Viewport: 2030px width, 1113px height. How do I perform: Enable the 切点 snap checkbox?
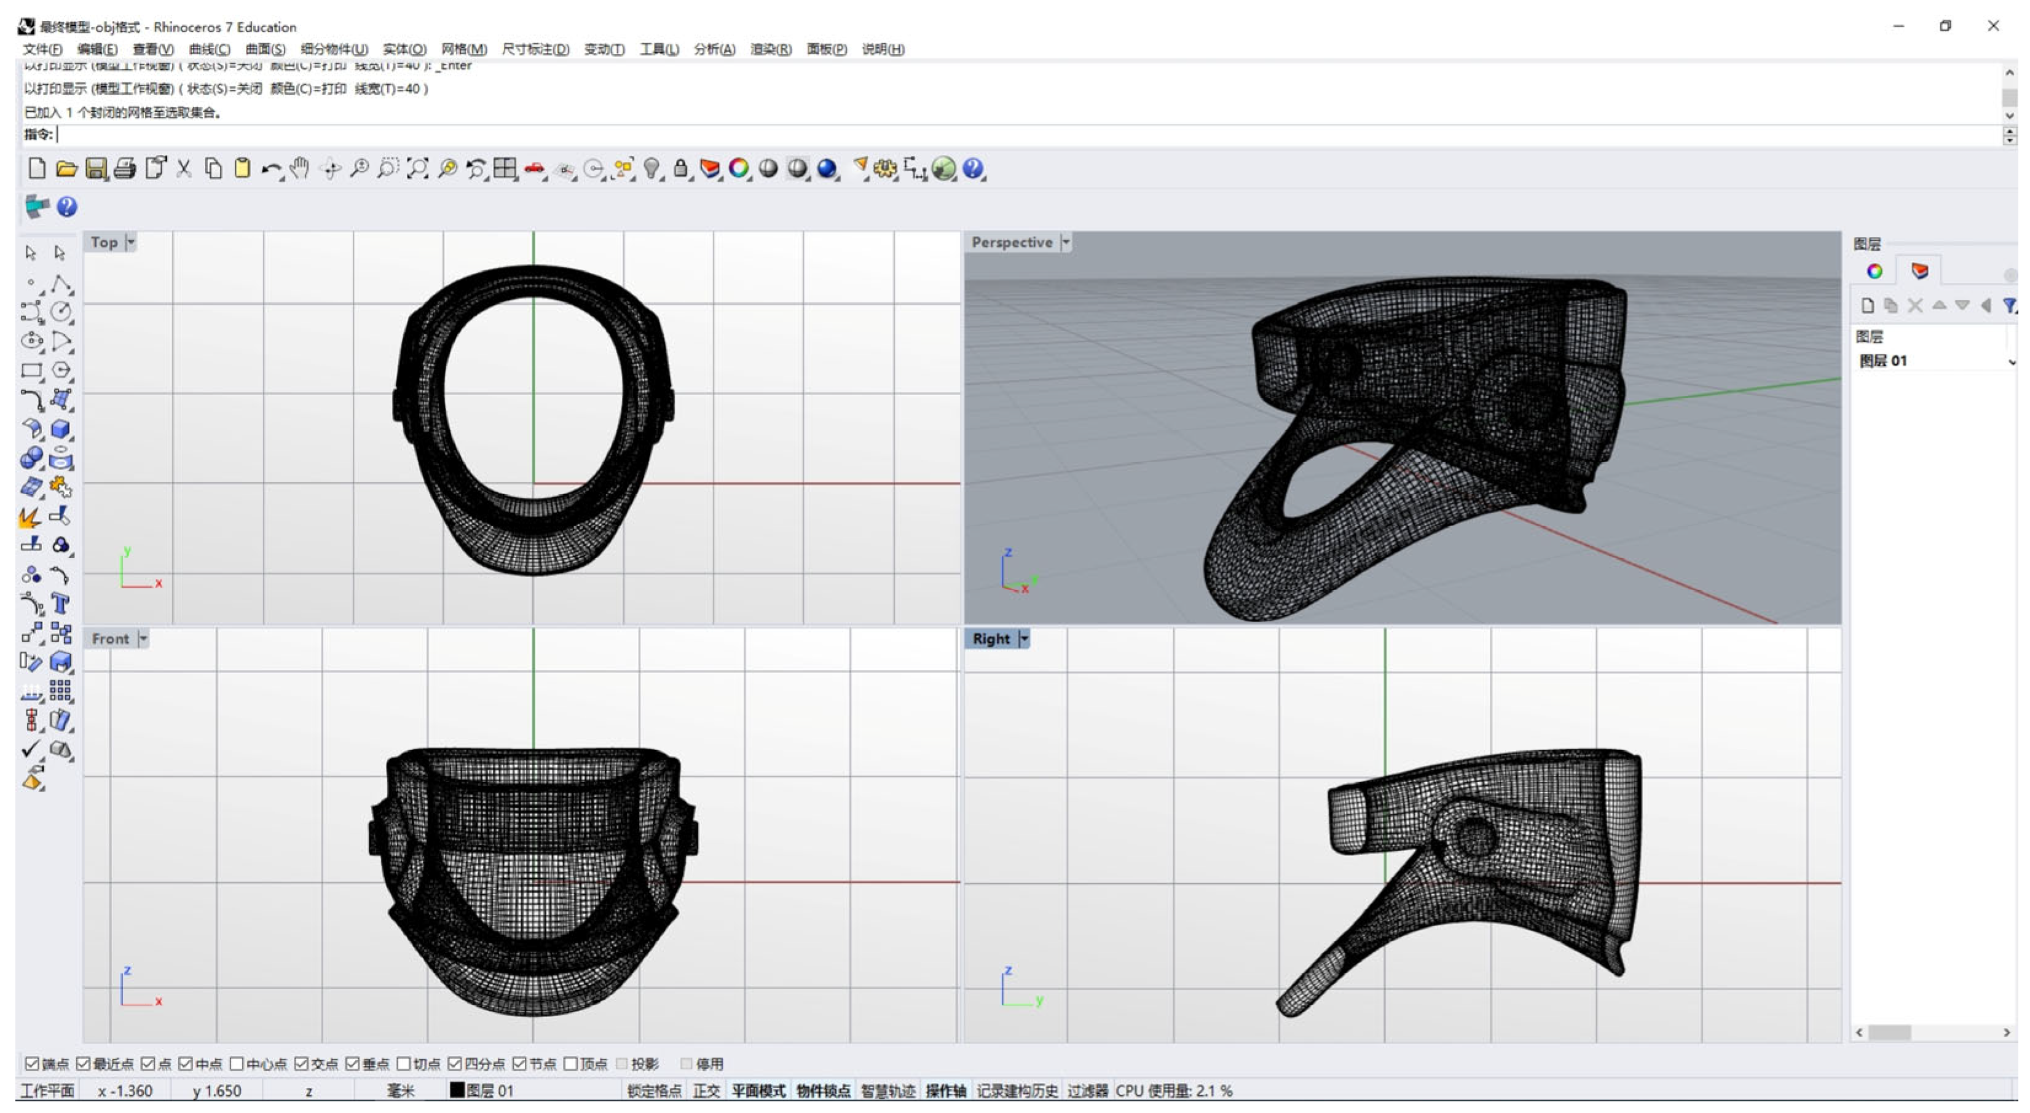pyautogui.click(x=403, y=1063)
